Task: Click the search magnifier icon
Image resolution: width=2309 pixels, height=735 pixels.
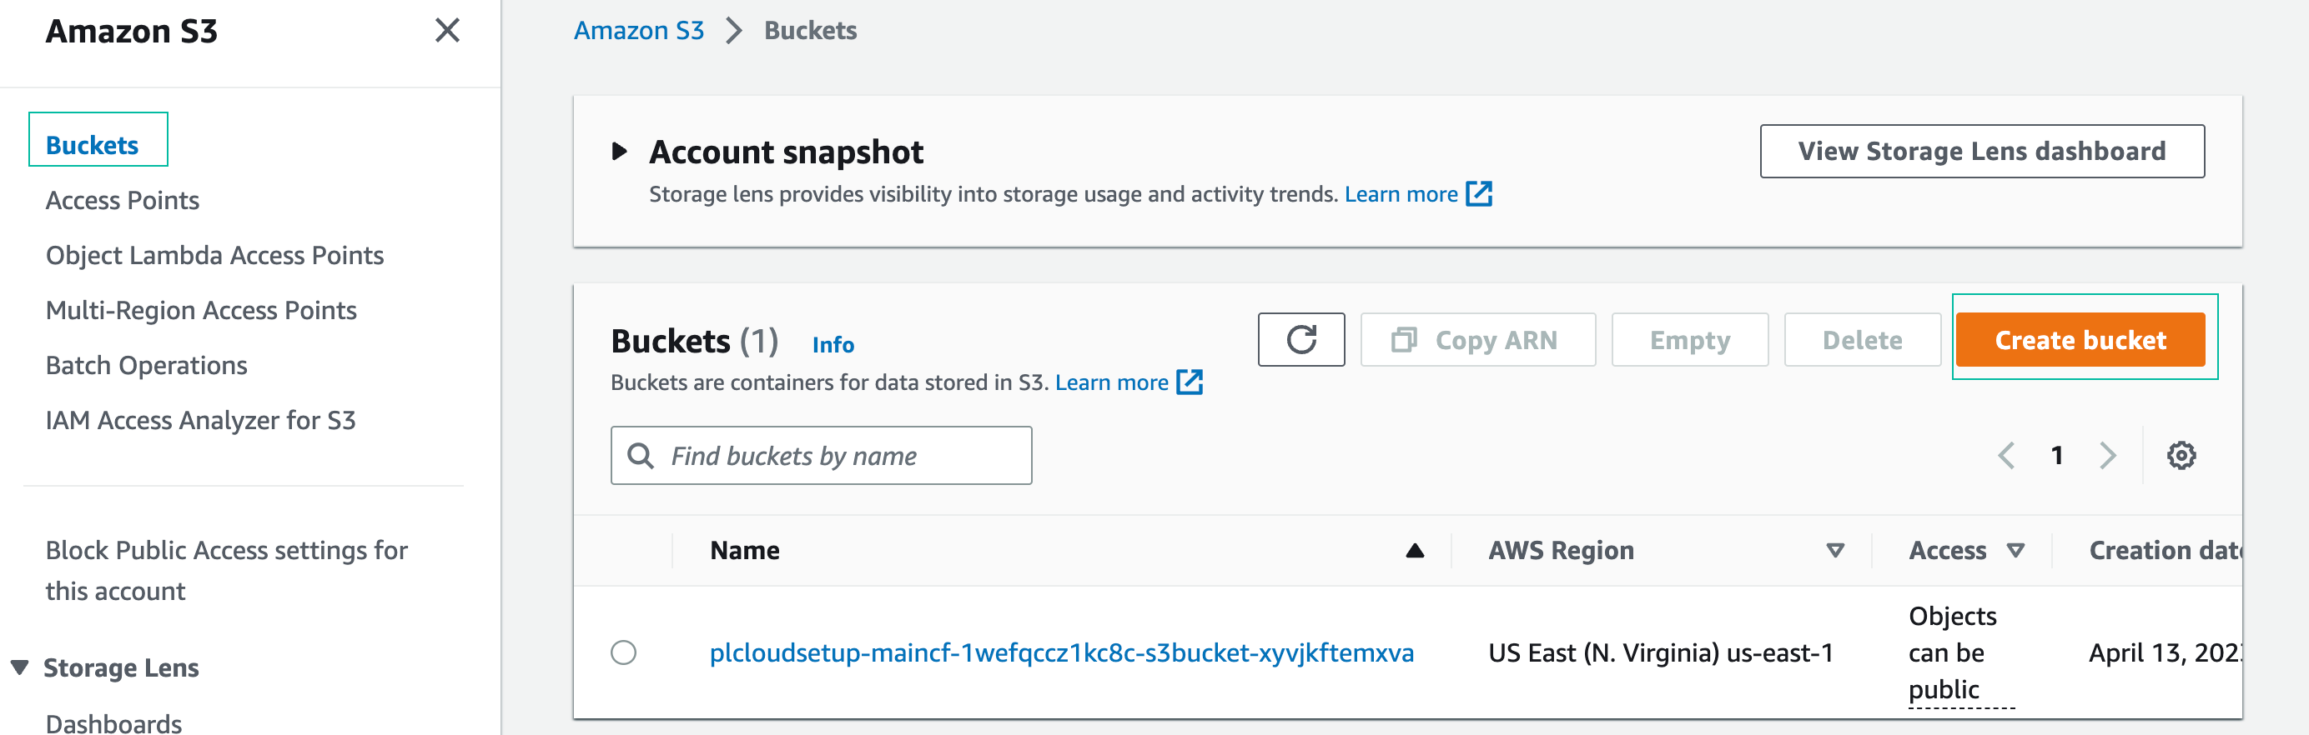Action: 640,456
